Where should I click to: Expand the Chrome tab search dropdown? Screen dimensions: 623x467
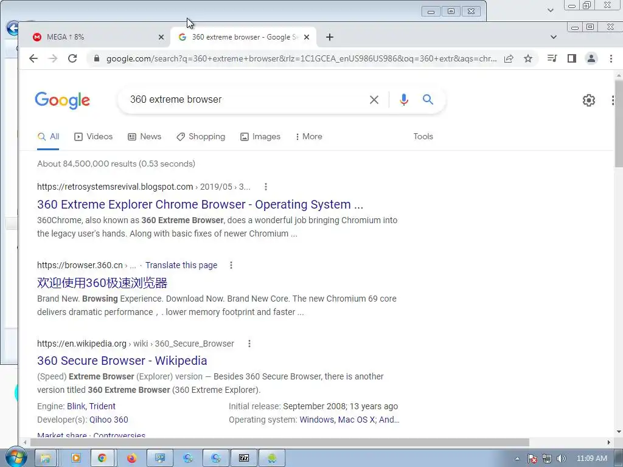[x=554, y=37]
